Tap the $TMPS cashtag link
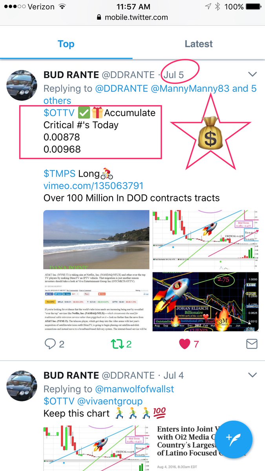 tap(60, 173)
